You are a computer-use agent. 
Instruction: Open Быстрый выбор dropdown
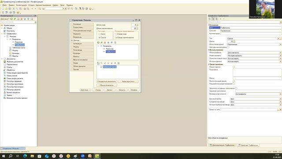coord(280,99)
